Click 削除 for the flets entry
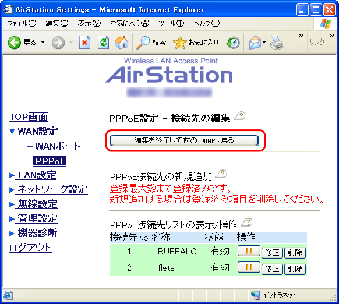 (295, 269)
